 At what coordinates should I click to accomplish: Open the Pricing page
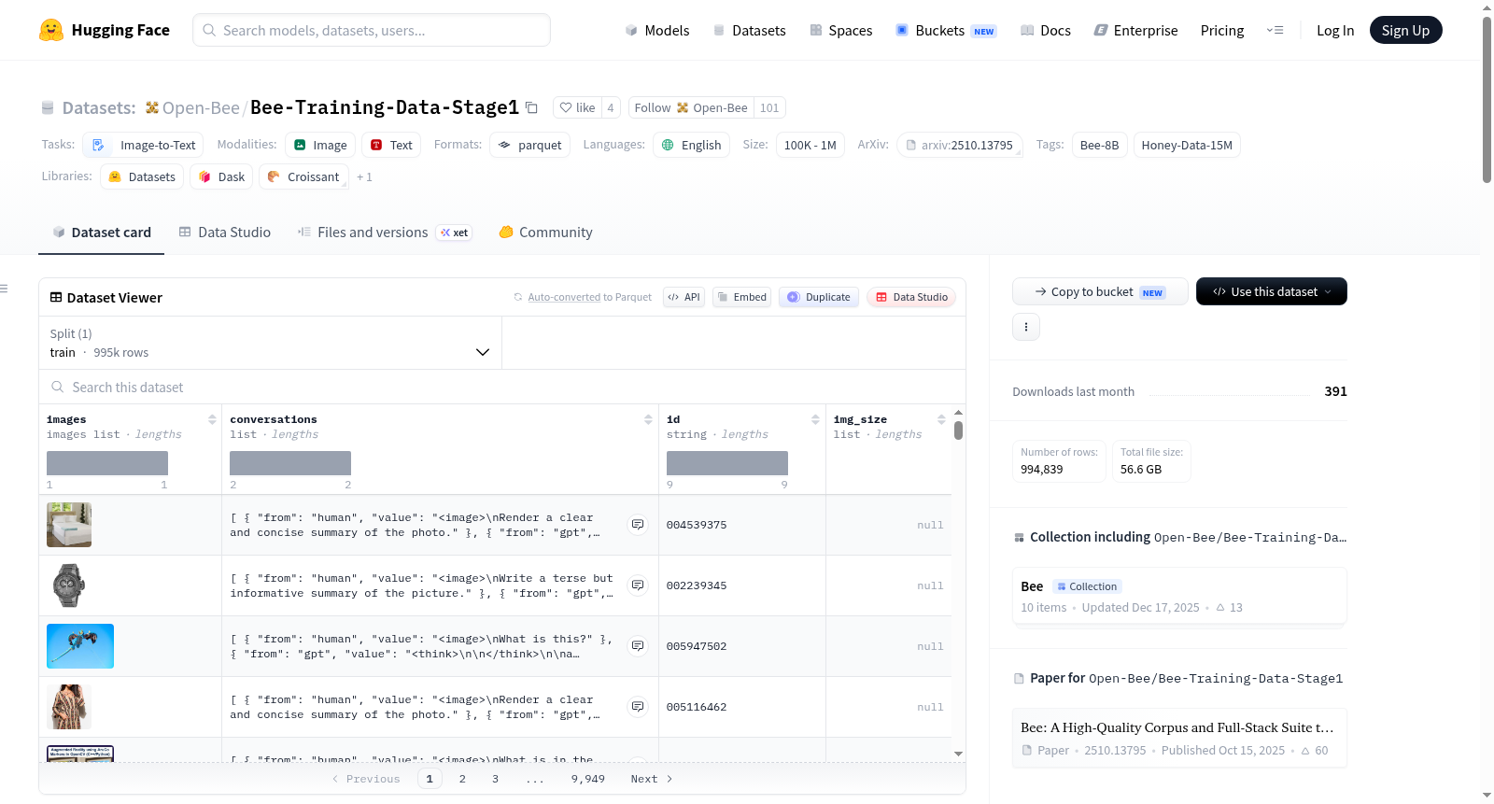pos(1222,30)
